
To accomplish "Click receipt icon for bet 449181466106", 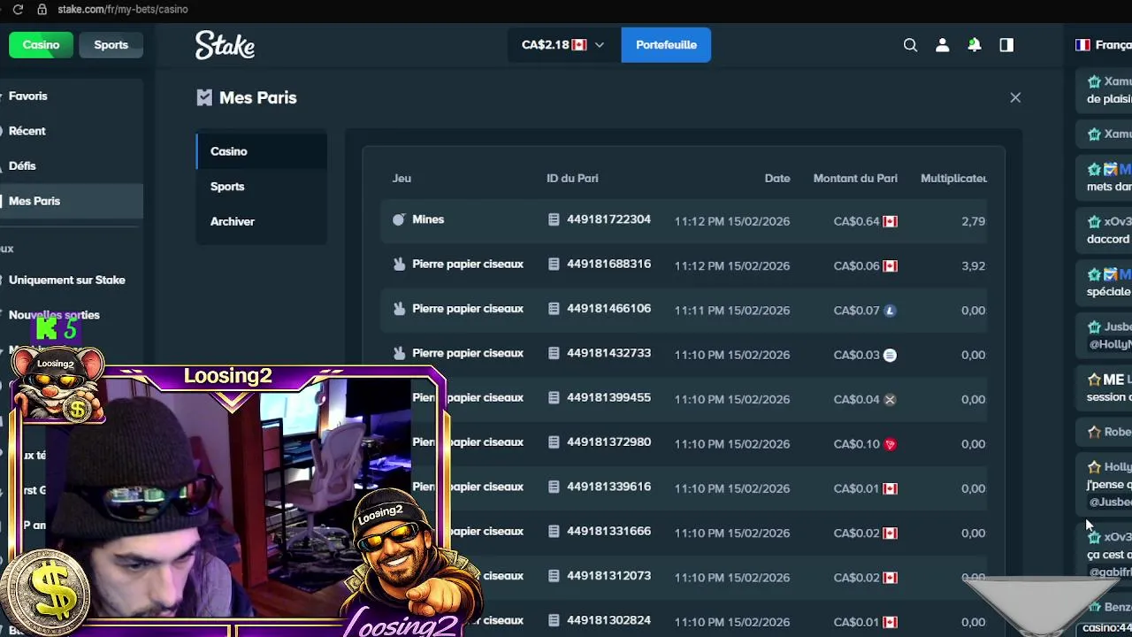I will [x=554, y=309].
